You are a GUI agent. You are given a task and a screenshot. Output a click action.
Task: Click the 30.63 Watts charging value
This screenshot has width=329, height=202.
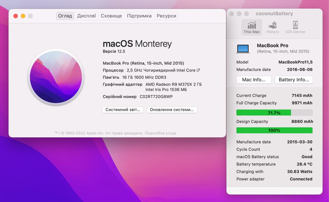[x=300, y=172]
